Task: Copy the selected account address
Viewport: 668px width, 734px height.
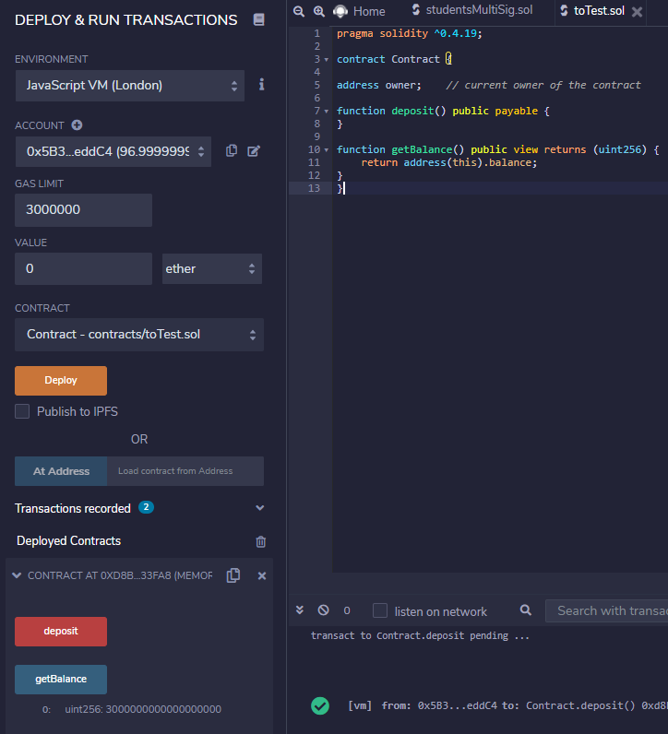Action: coord(232,150)
